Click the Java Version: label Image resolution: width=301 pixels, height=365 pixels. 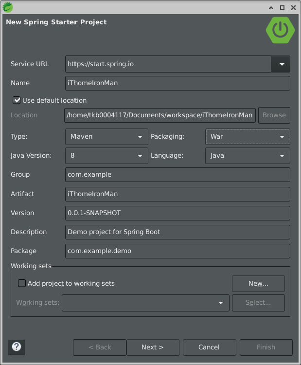click(x=31, y=156)
